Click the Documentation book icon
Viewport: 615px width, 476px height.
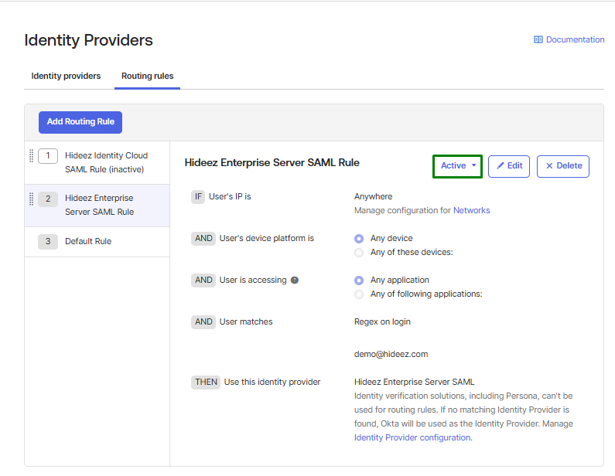pos(538,39)
